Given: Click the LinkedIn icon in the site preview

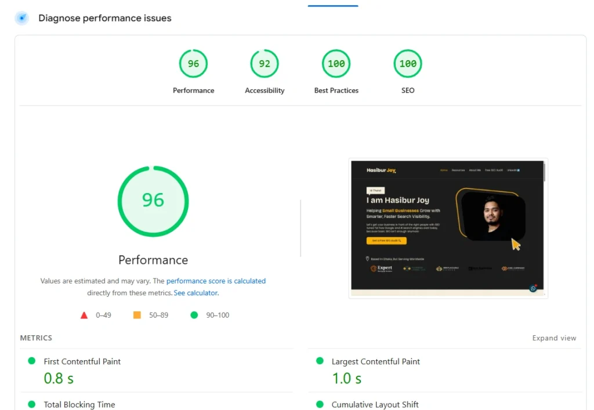Looking at the screenshot, I should point(518,170).
